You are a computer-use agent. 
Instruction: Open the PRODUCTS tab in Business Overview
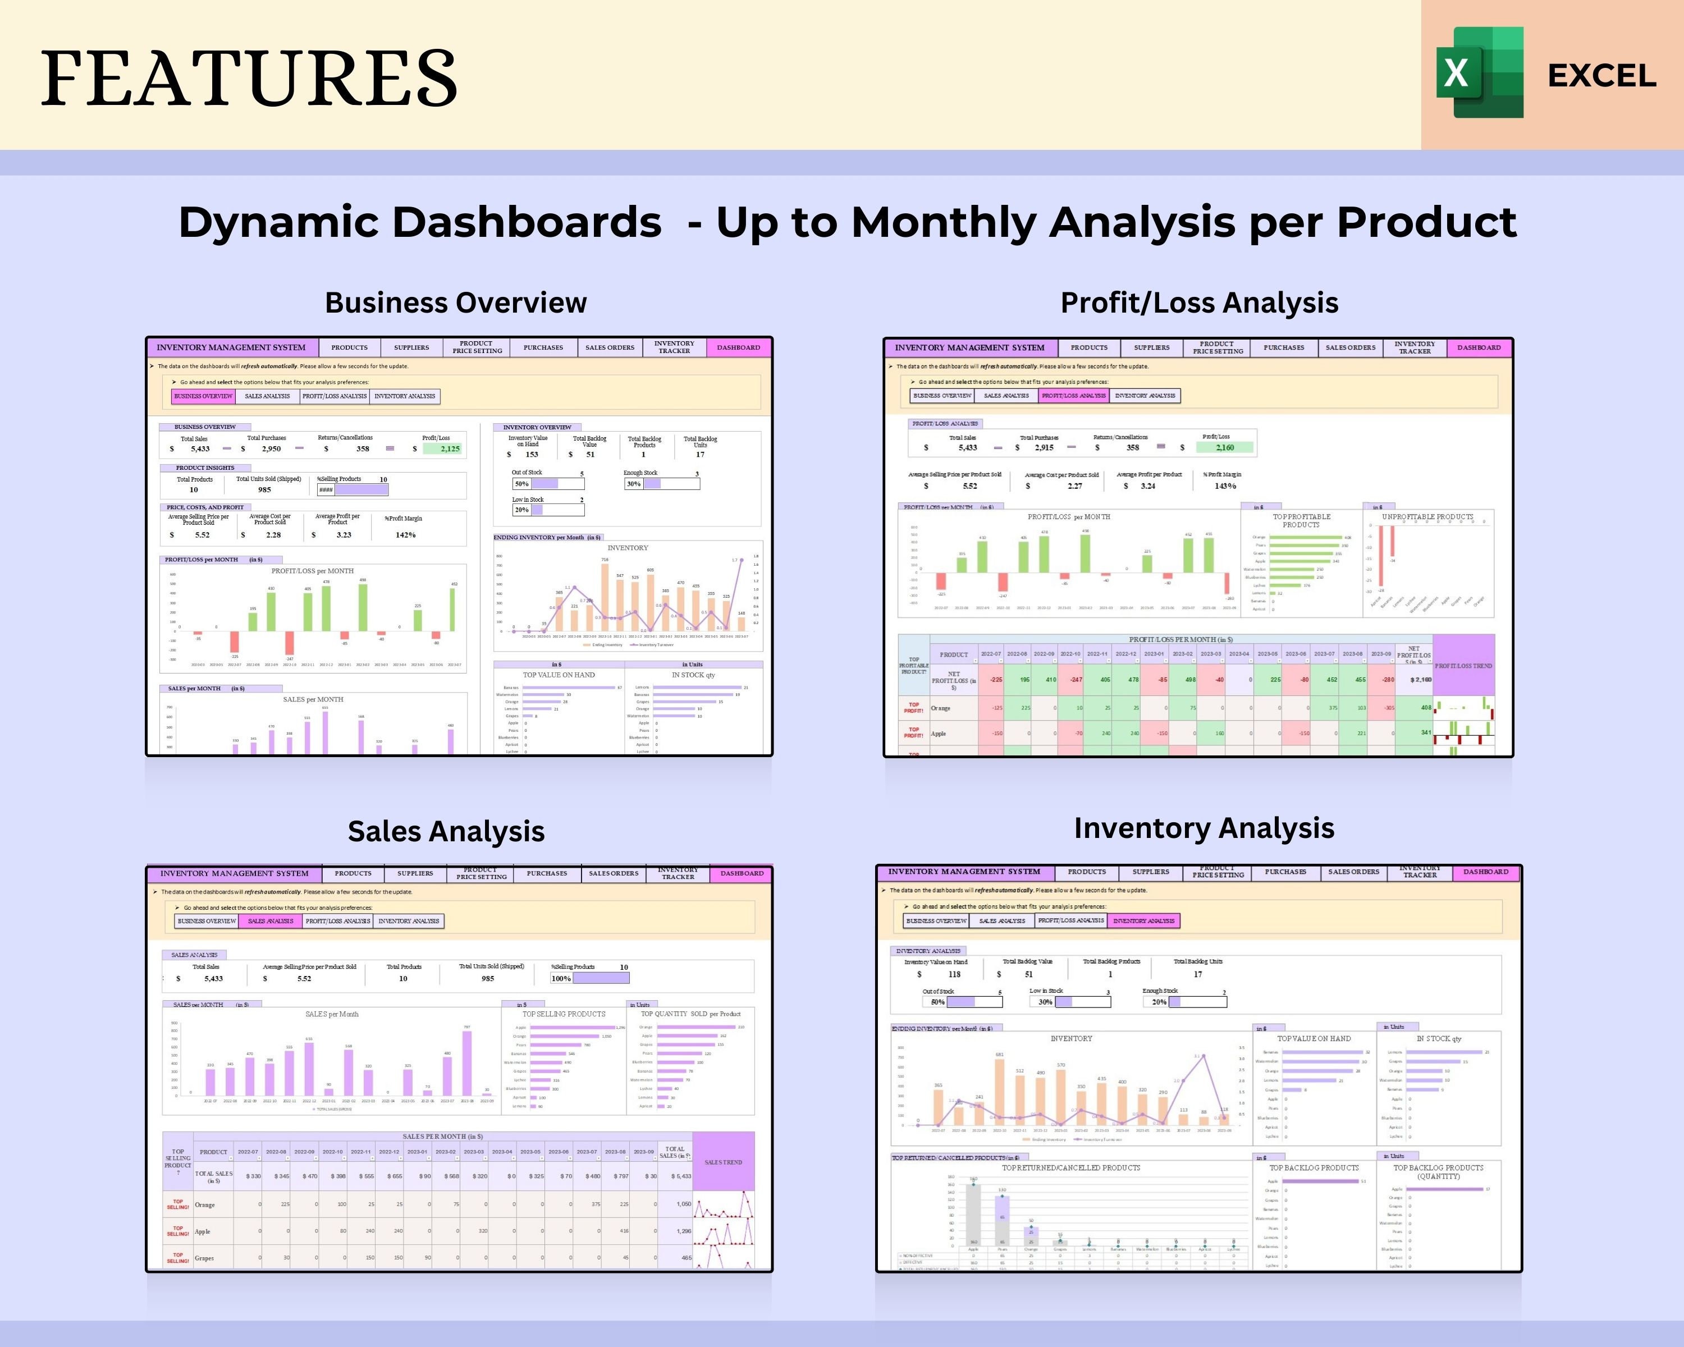(349, 347)
